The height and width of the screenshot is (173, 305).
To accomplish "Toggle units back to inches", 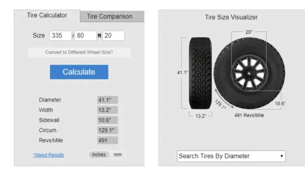I will click(99, 155).
